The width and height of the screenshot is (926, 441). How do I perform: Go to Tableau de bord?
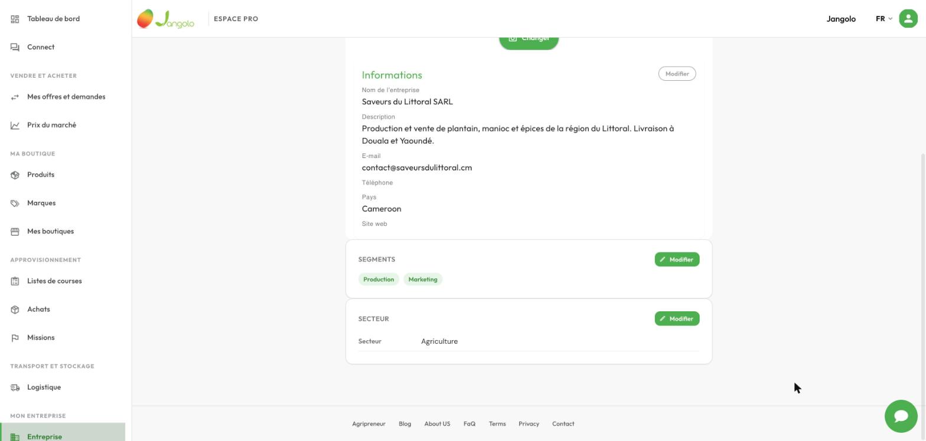coord(53,19)
